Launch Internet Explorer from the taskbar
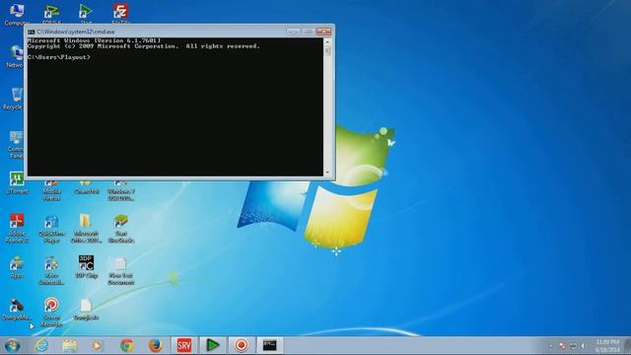This screenshot has height=355, width=631. (41, 345)
